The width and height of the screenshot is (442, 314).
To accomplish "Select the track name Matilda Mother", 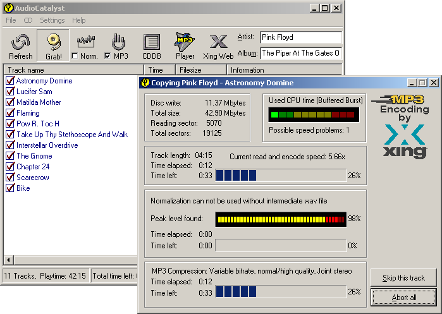I will 39,102.
